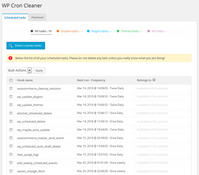The width and height of the screenshot is (199, 175).
Task: Click the magnifier icon on Detect button
Action: (x=11, y=46)
